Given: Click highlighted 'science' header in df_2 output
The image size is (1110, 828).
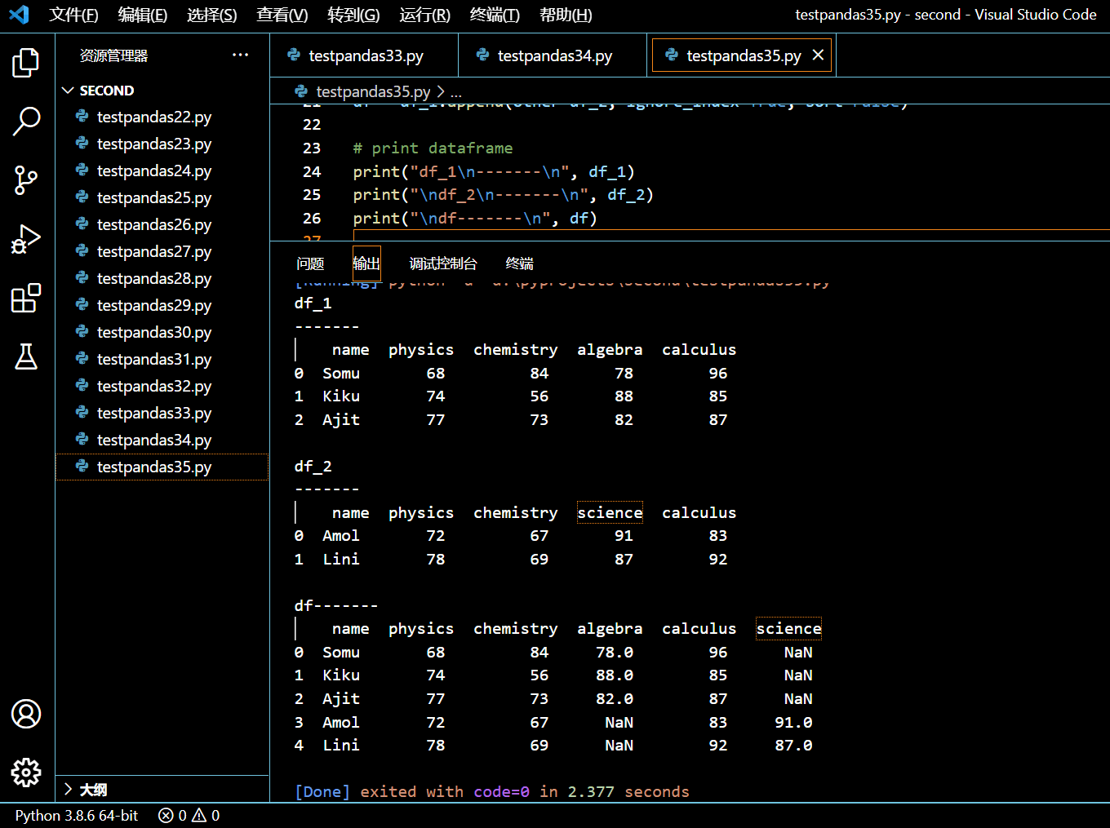Looking at the screenshot, I should (610, 512).
